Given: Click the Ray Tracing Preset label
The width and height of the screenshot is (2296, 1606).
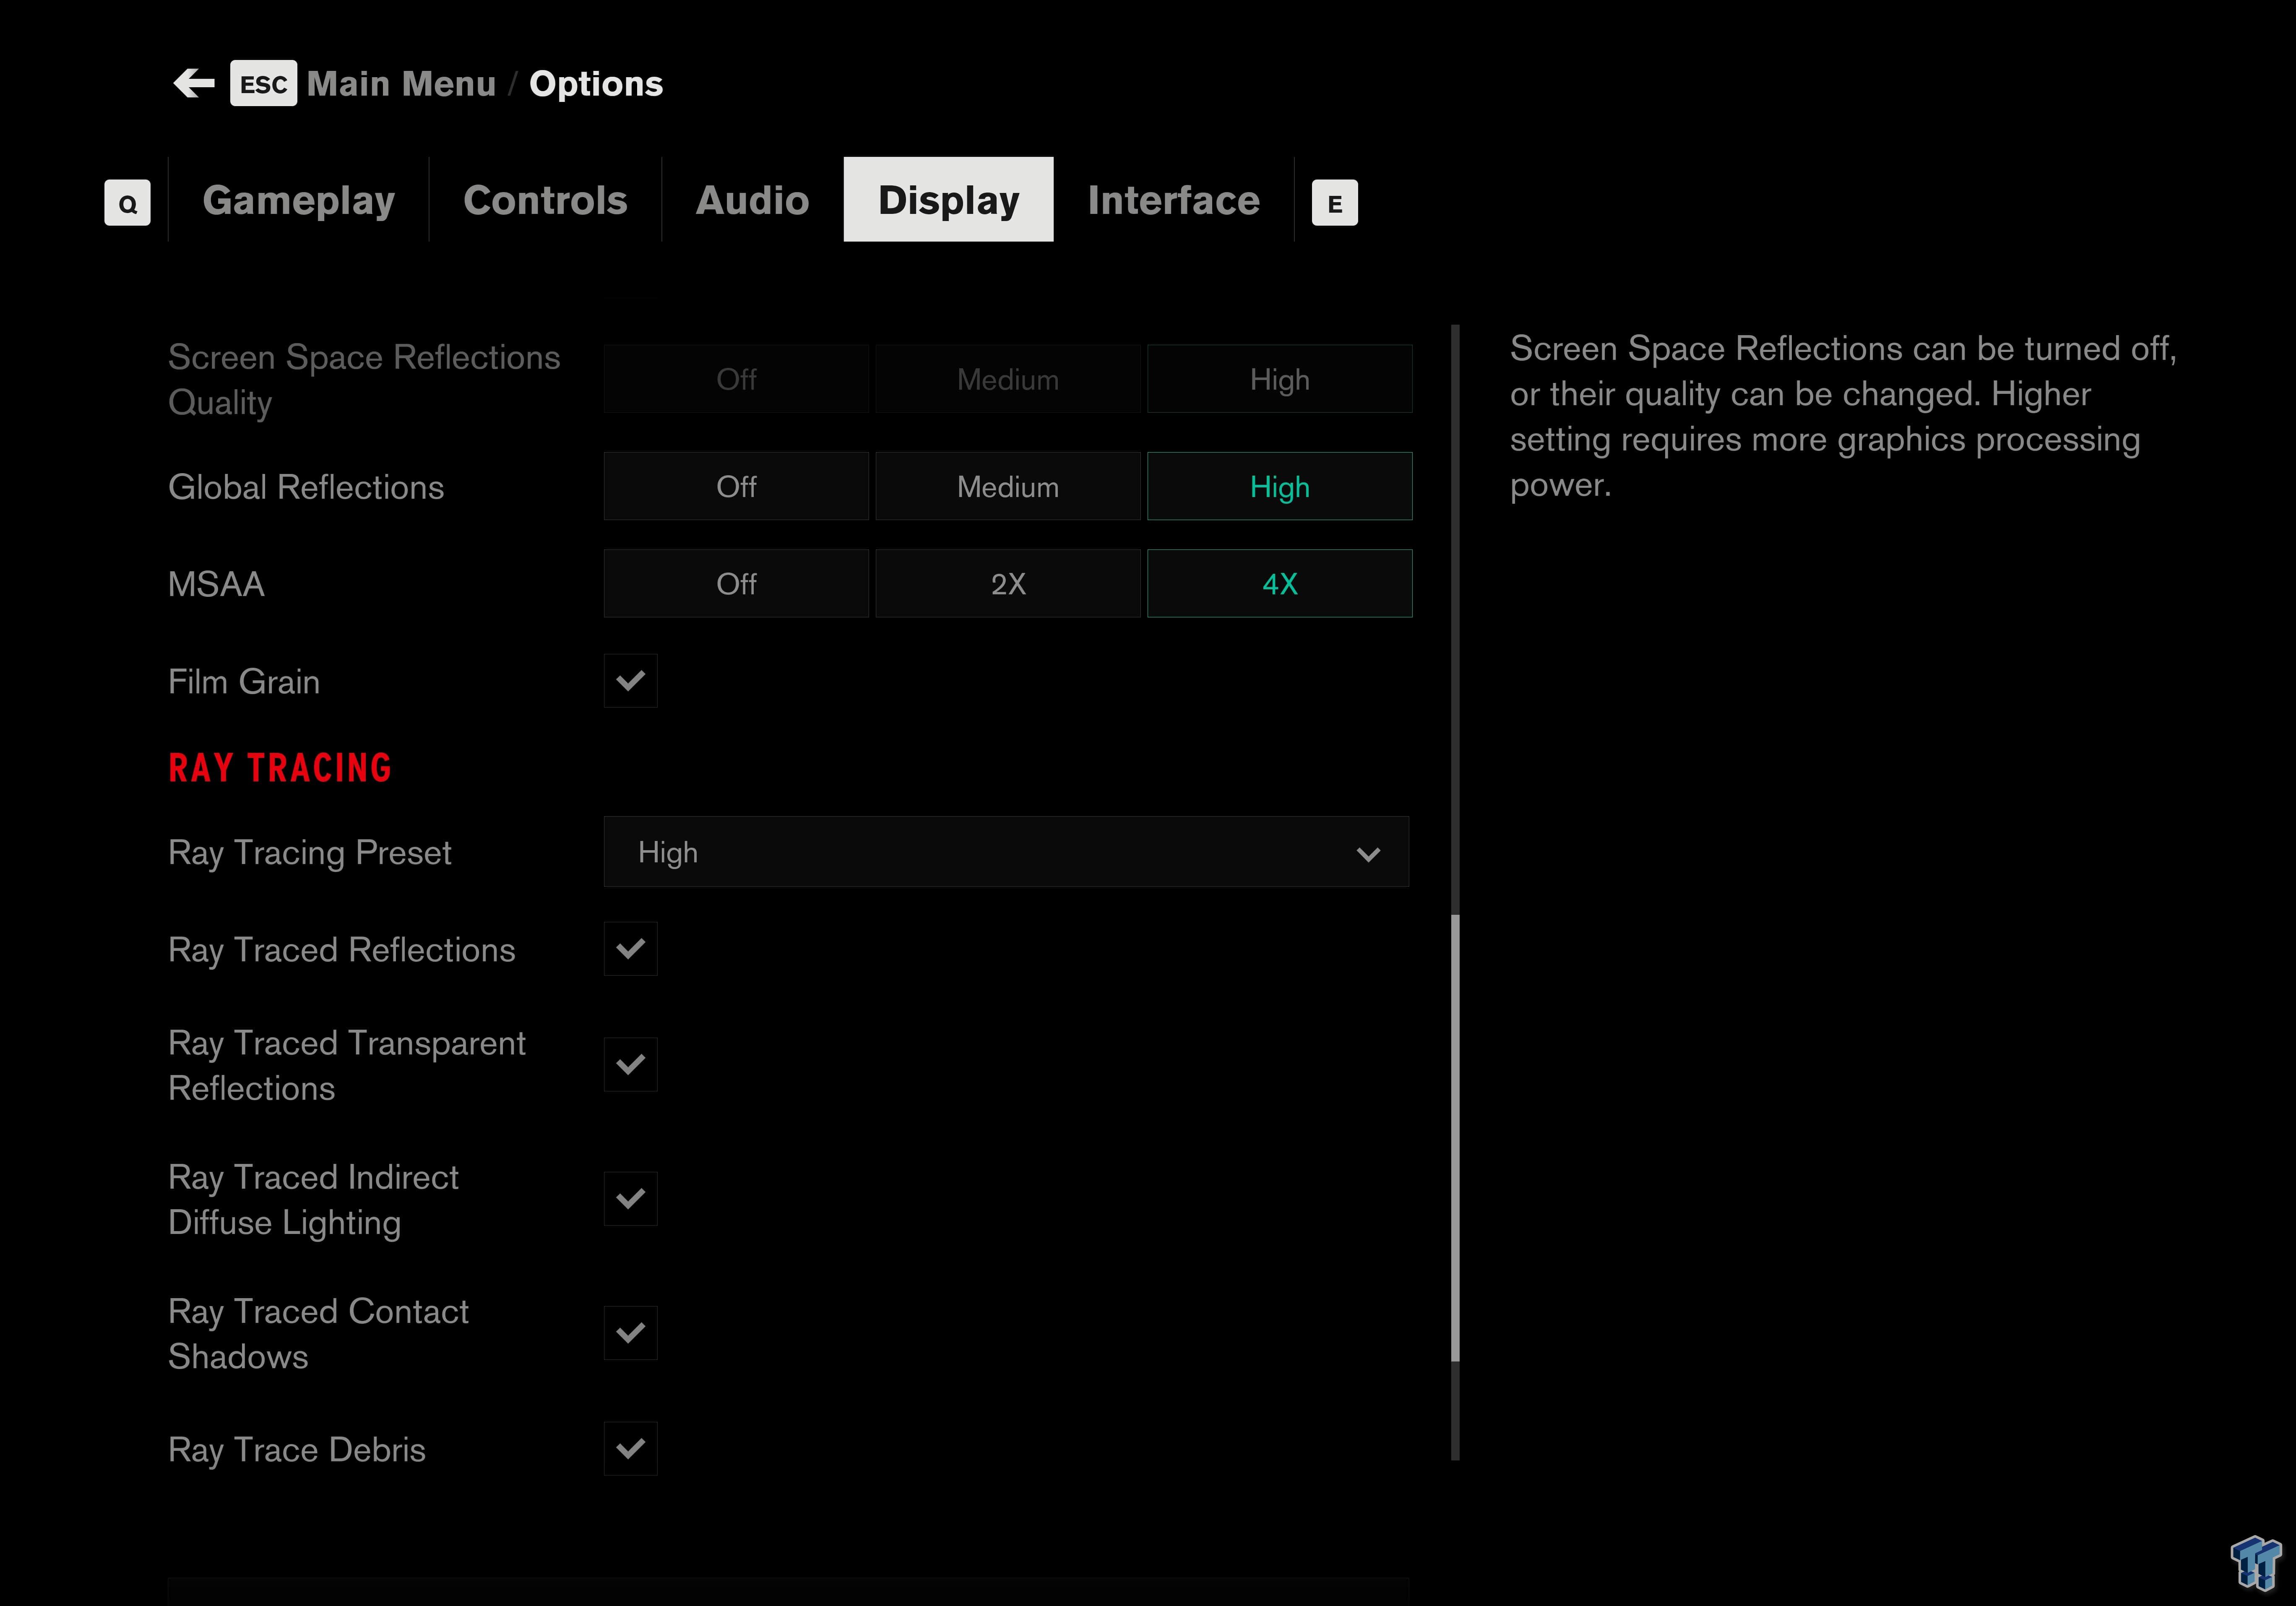Looking at the screenshot, I should tap(310, 853).
